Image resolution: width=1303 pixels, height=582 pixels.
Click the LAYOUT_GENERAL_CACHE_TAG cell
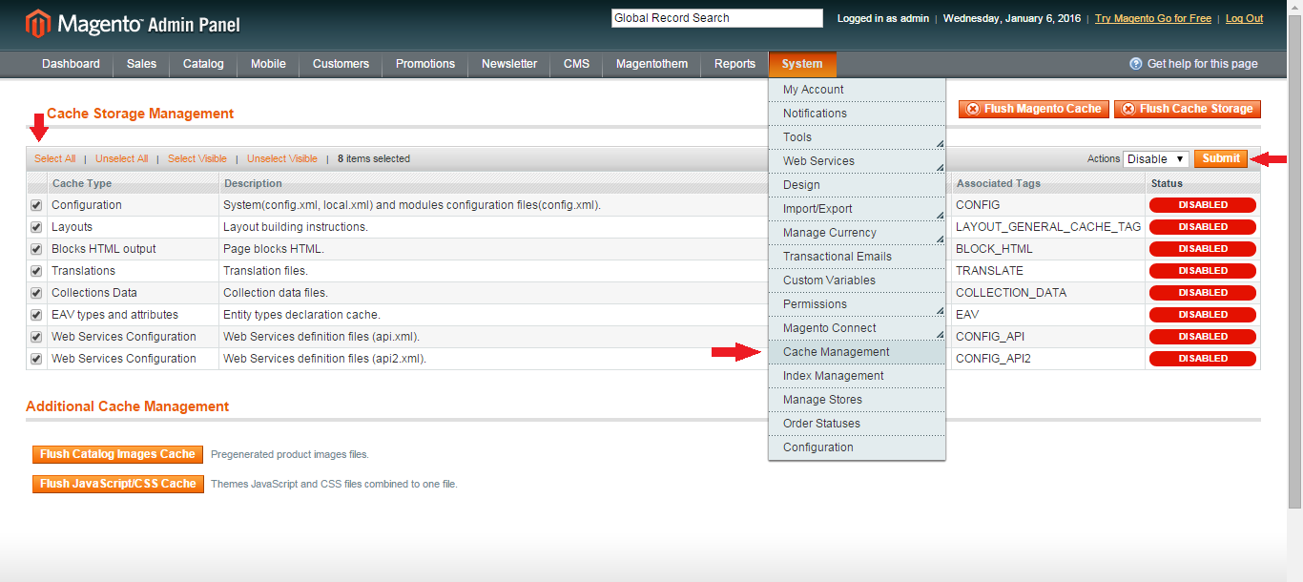tap(1048, 227)
